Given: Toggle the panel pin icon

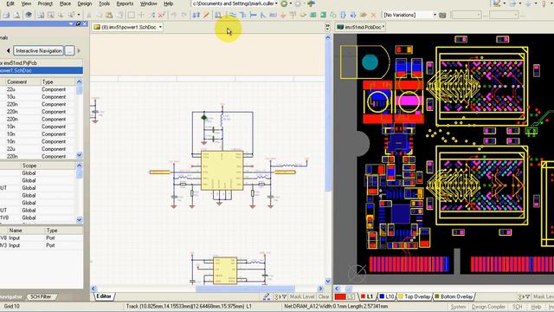Looking at the screenshot, I should click(78, 23).
